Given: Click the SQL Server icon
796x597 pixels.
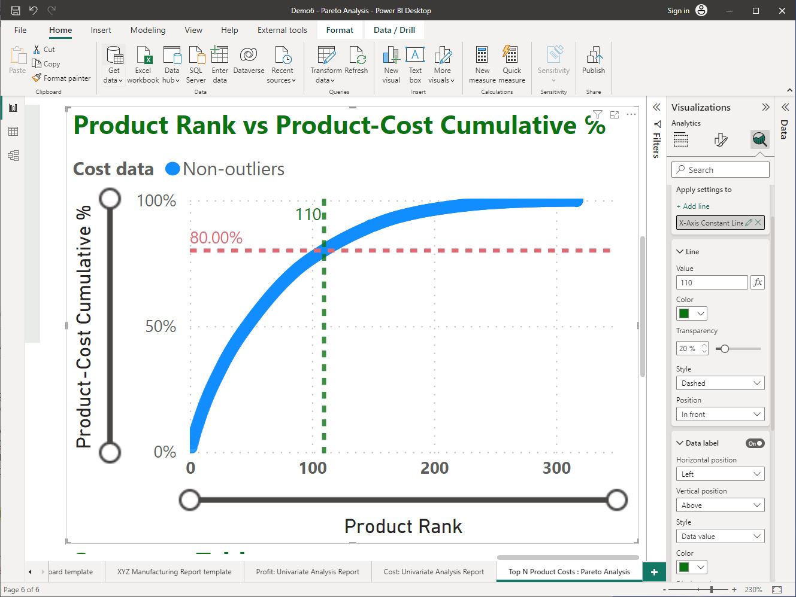Looking at the screenshot, I should pyautogui.click(x=196, y=55).
